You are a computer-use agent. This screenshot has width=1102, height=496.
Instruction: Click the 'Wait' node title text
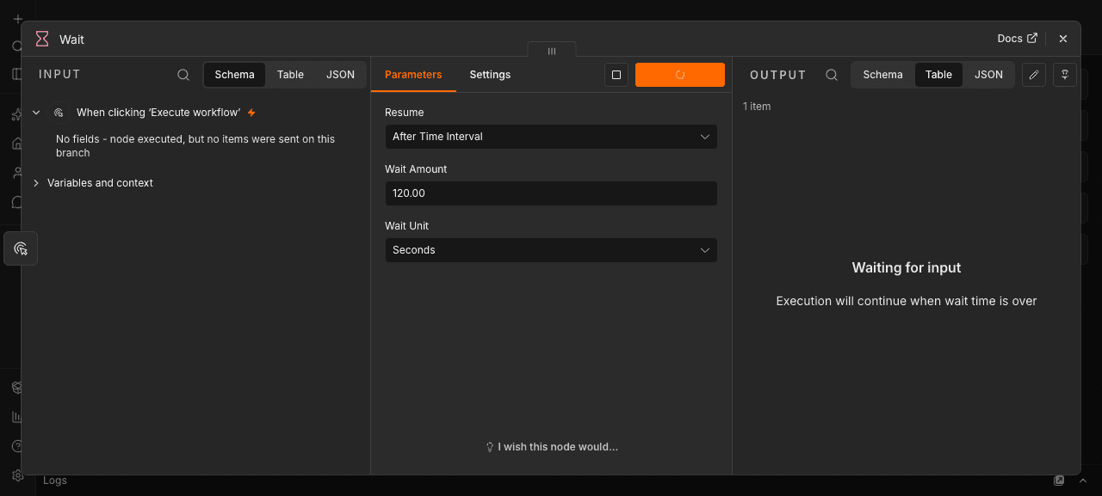pos(71,40)
